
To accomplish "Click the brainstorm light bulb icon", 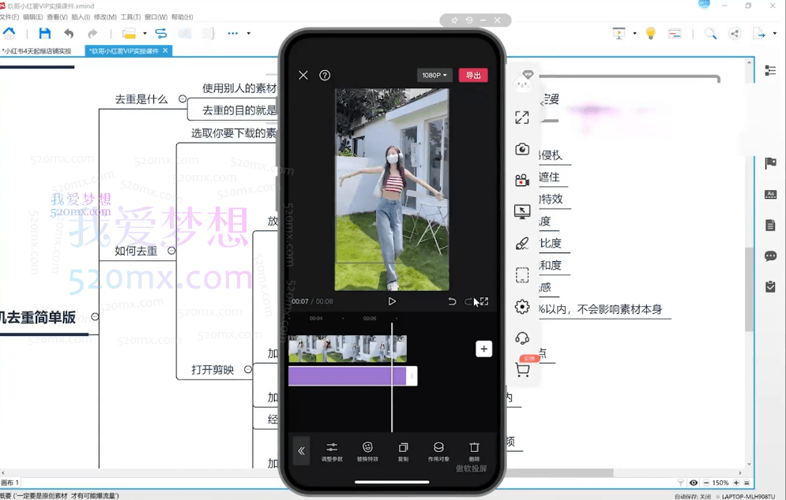I will tap(651, 33).
